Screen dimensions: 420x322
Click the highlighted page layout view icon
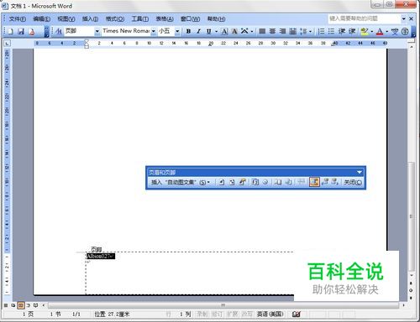21,305
